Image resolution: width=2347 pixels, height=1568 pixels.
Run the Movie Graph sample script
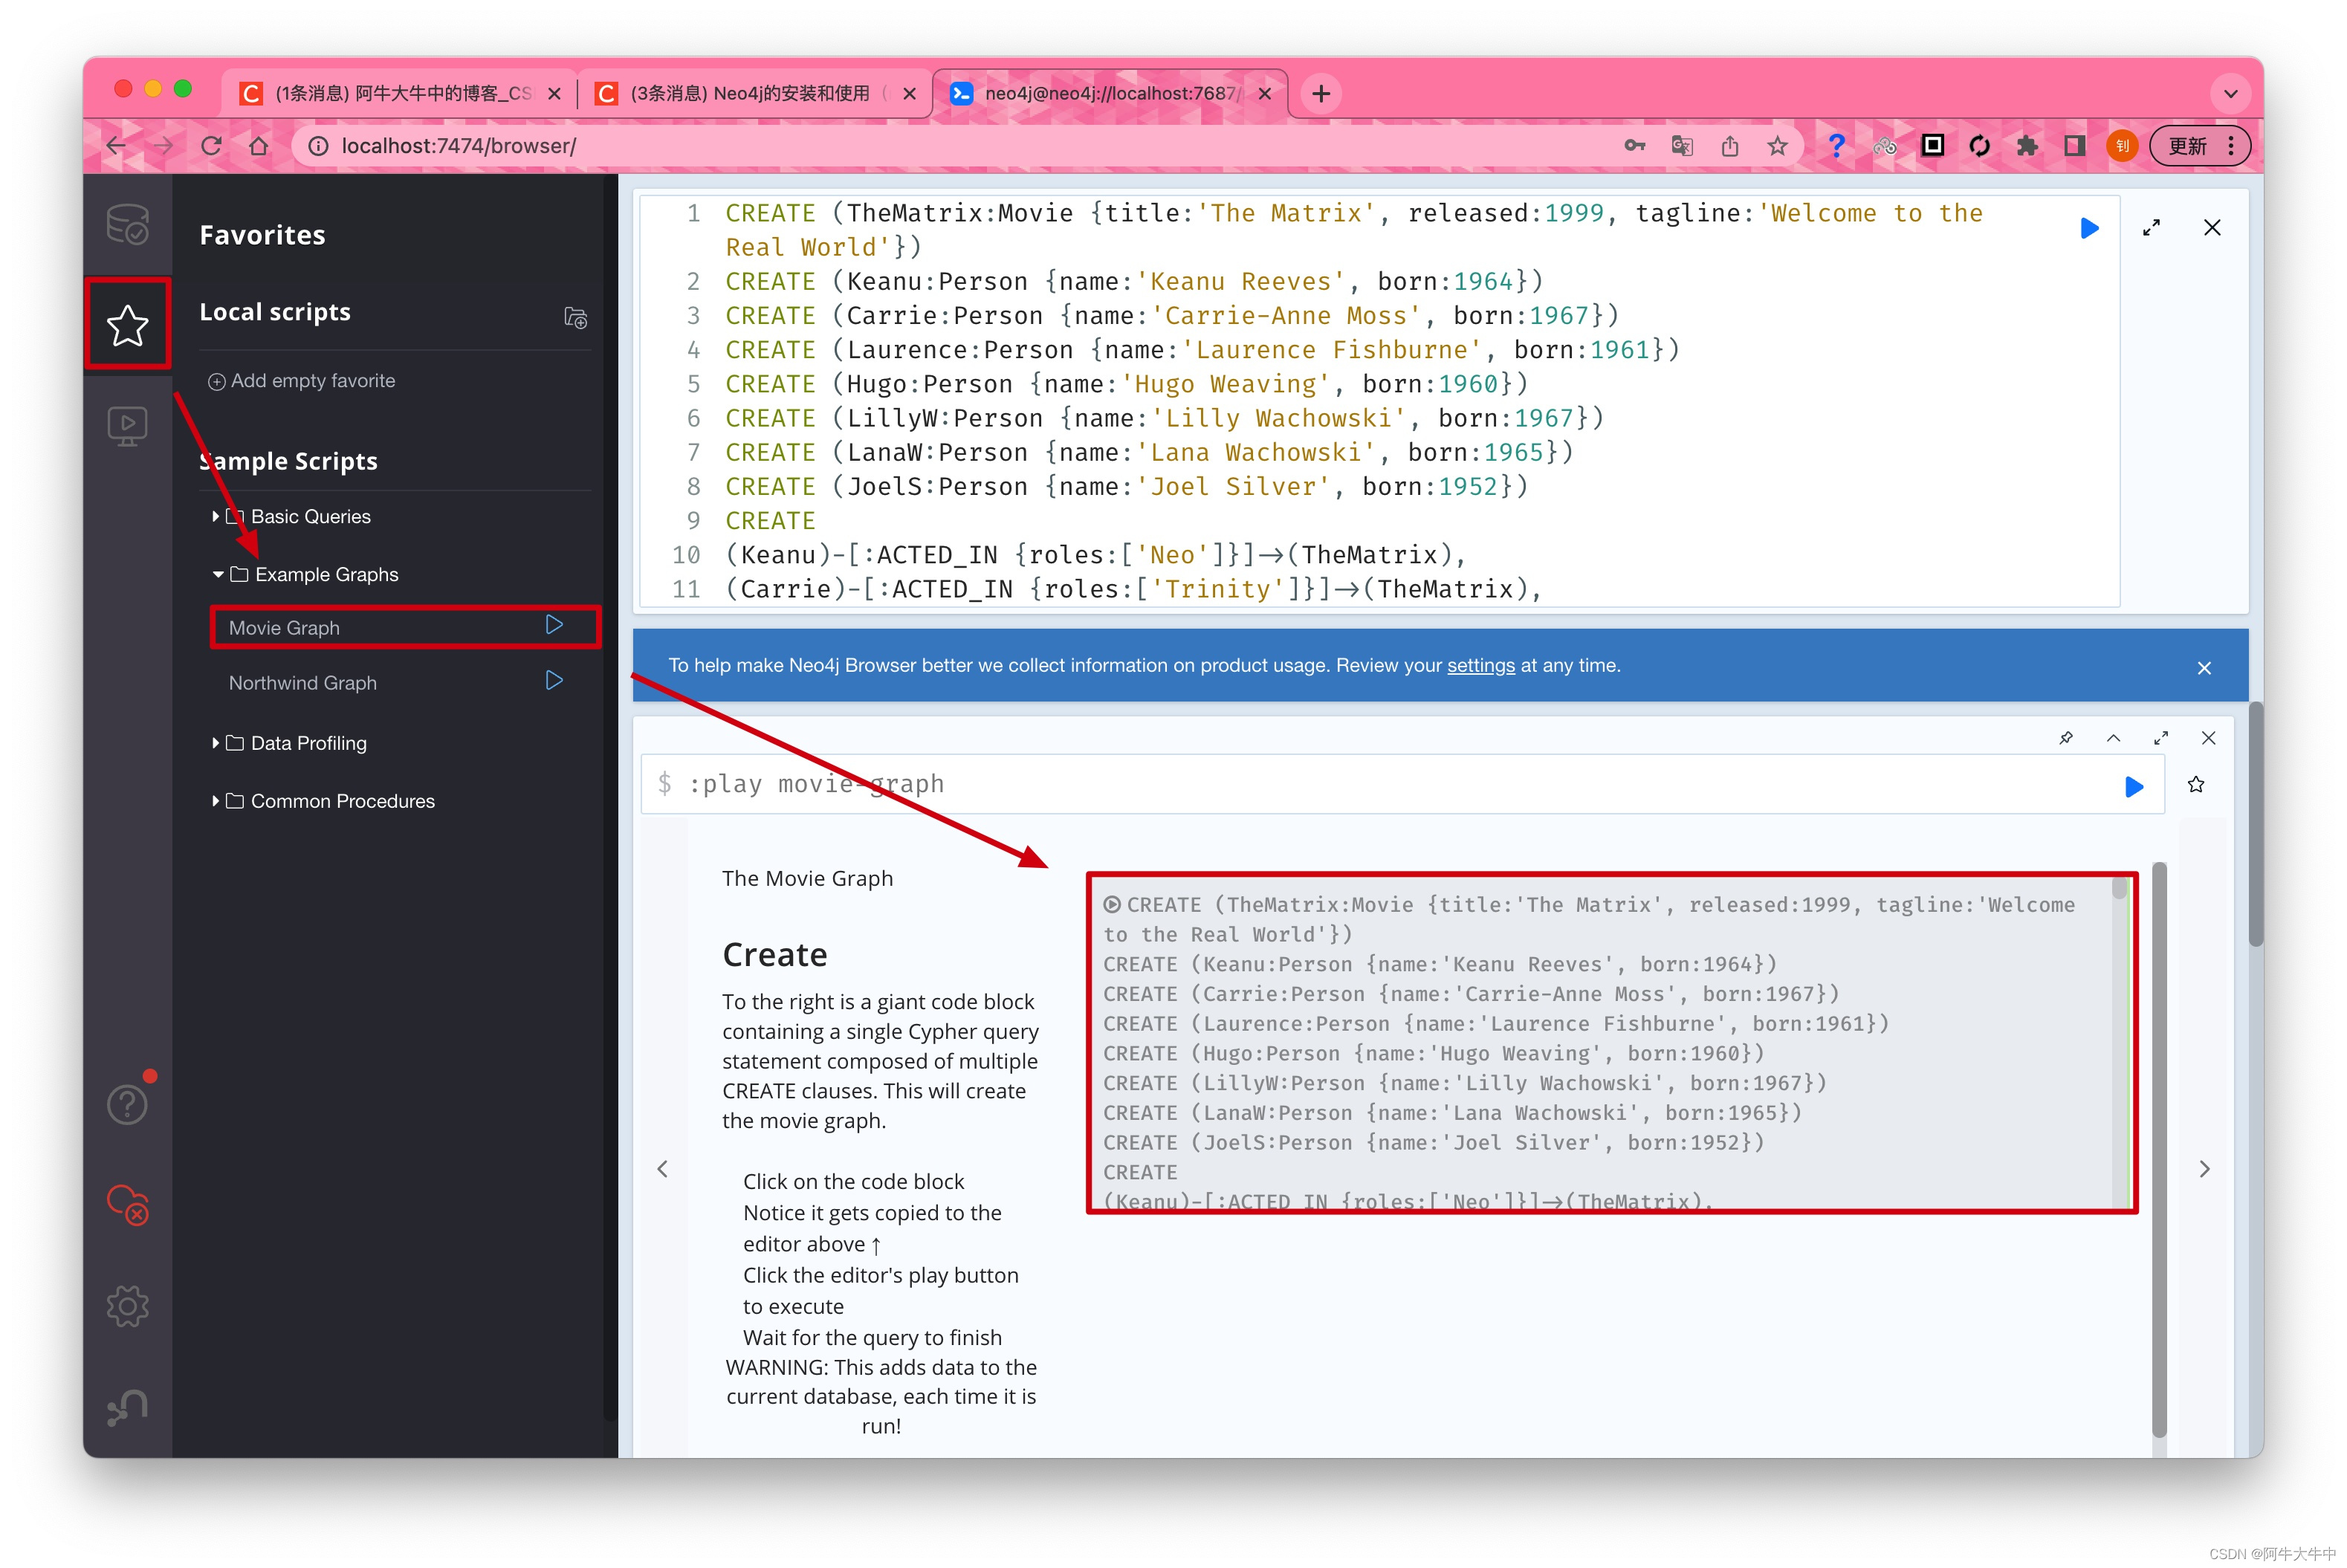(554, 625)
